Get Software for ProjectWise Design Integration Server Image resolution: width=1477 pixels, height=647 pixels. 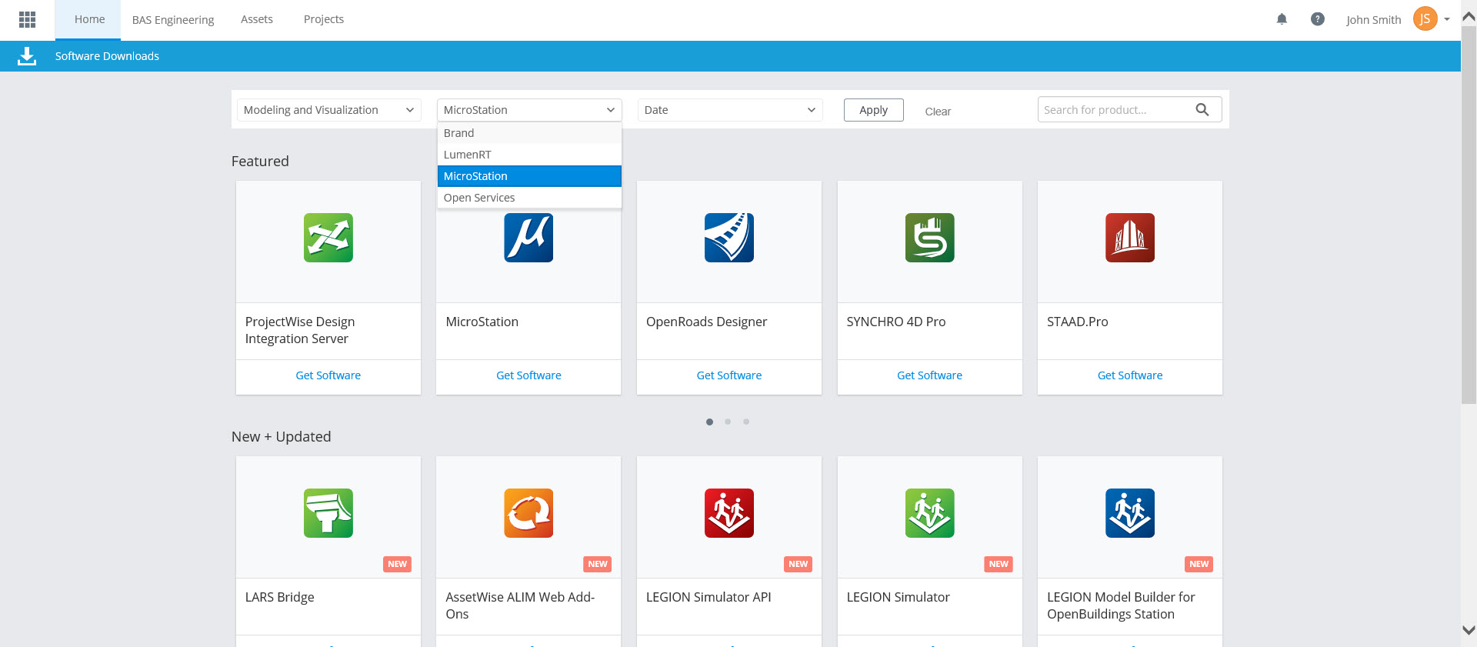pyautogui.click(x=328, y=375)
